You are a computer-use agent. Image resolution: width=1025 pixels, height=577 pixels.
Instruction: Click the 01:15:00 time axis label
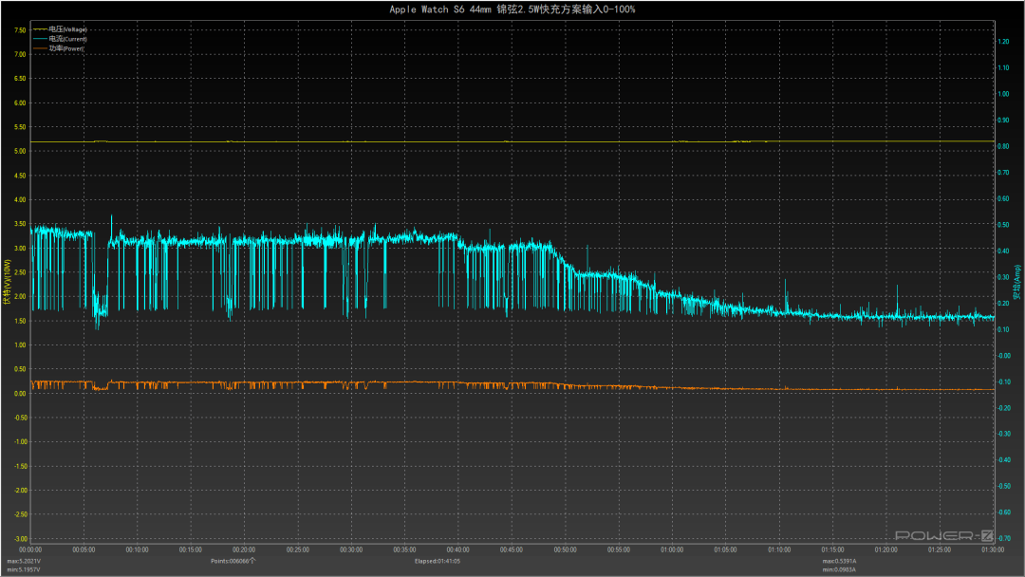coord(833,550)
